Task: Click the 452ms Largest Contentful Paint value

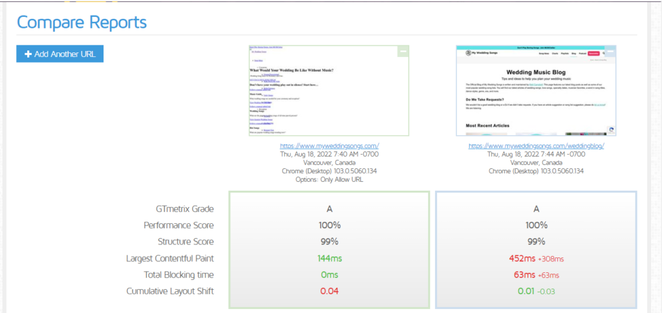Action: 522,258
